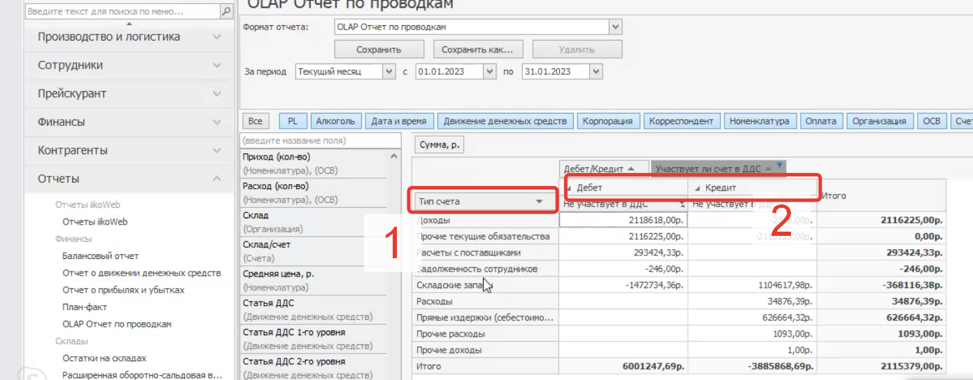Viewport: 973px width, 380px height.
Task: Toggle the Все field group filter
Action: pyautogui.click(x=255, y=121)
